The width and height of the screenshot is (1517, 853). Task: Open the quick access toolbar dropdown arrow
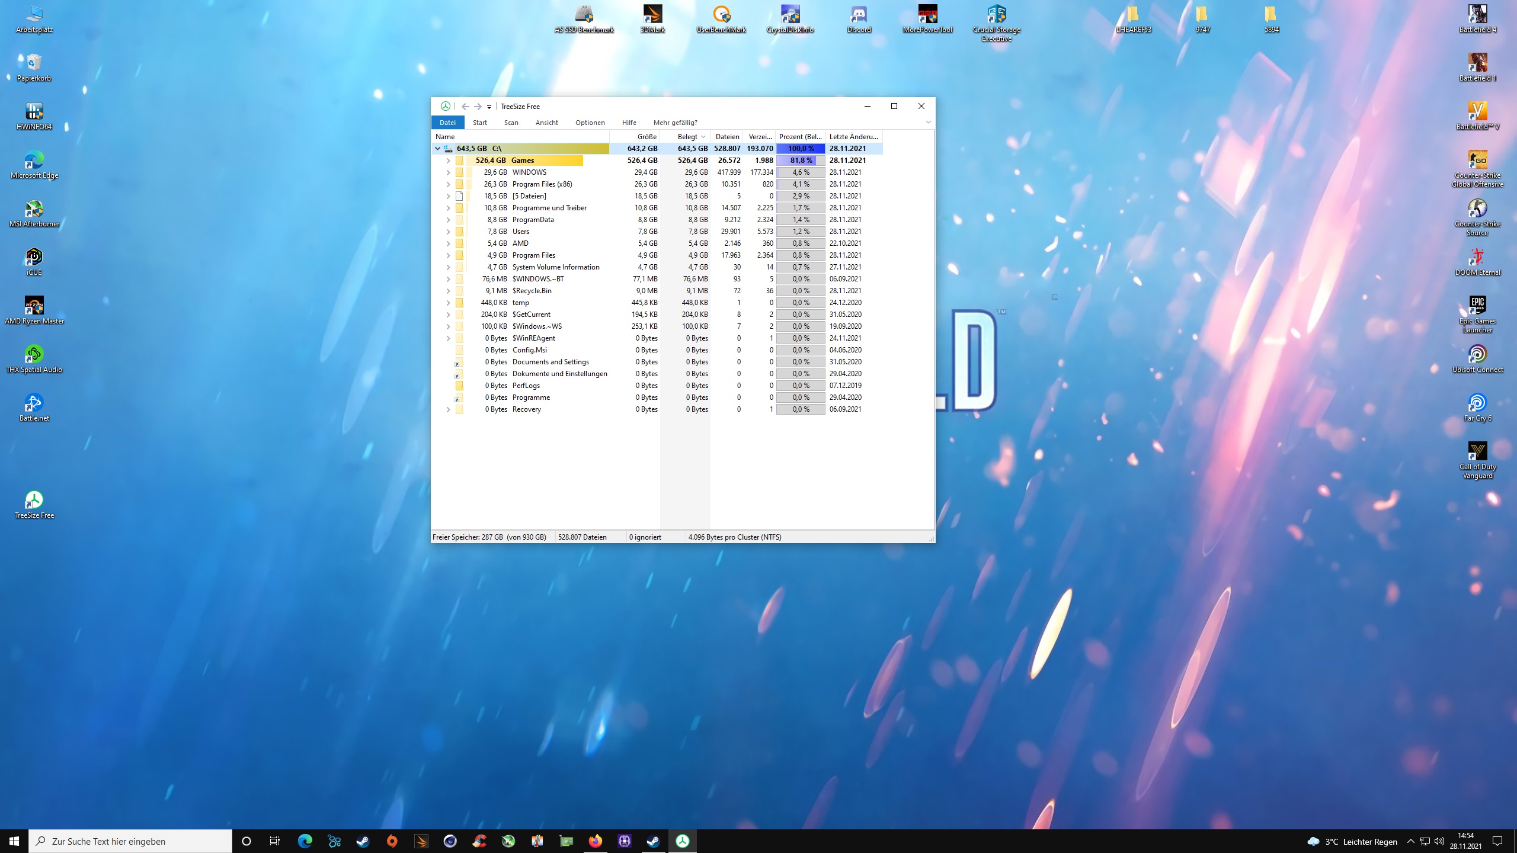[x=489, y=107]
